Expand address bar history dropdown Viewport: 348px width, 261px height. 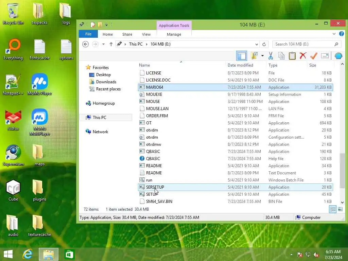coord(257,45)
